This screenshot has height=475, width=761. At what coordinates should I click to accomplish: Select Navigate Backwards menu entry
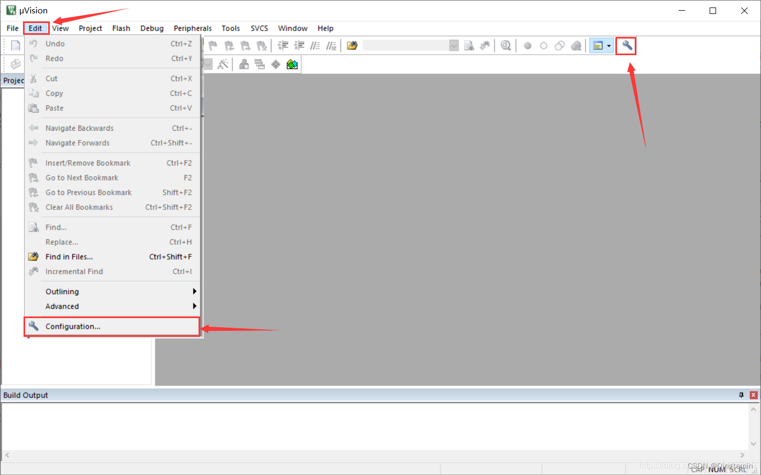tap(112, 129)
